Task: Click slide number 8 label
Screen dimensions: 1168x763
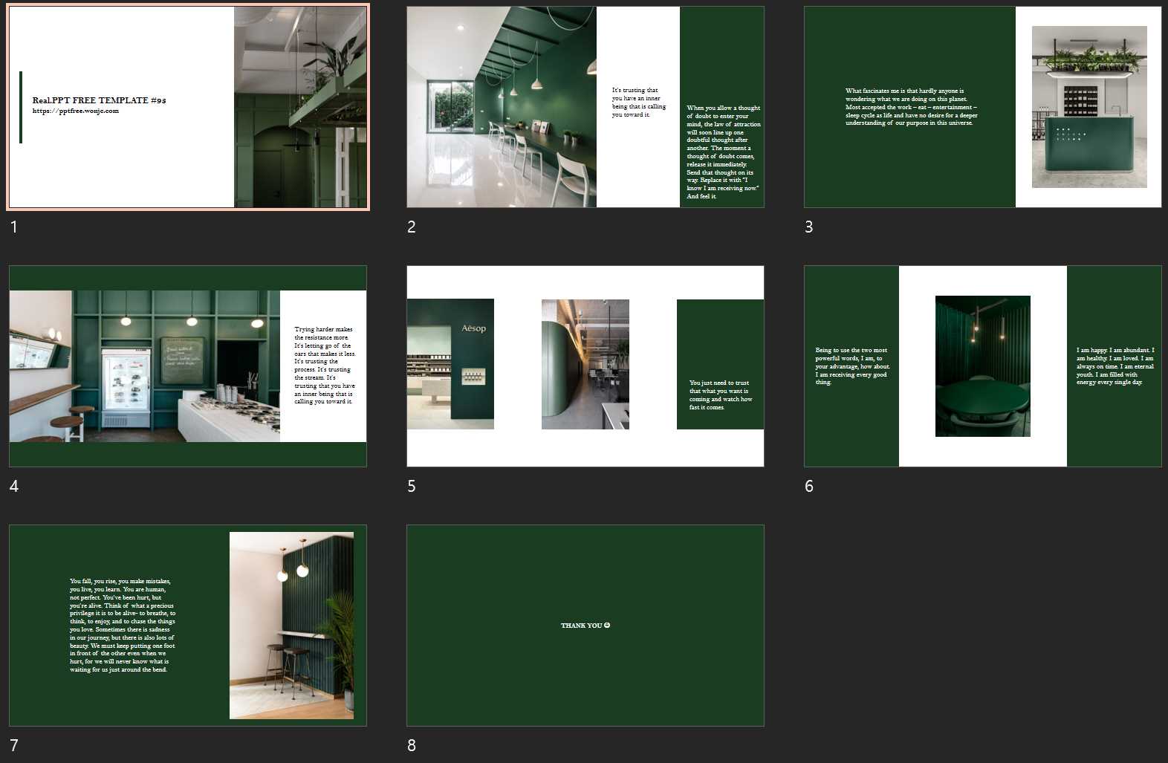Action: tap(412, 746)
